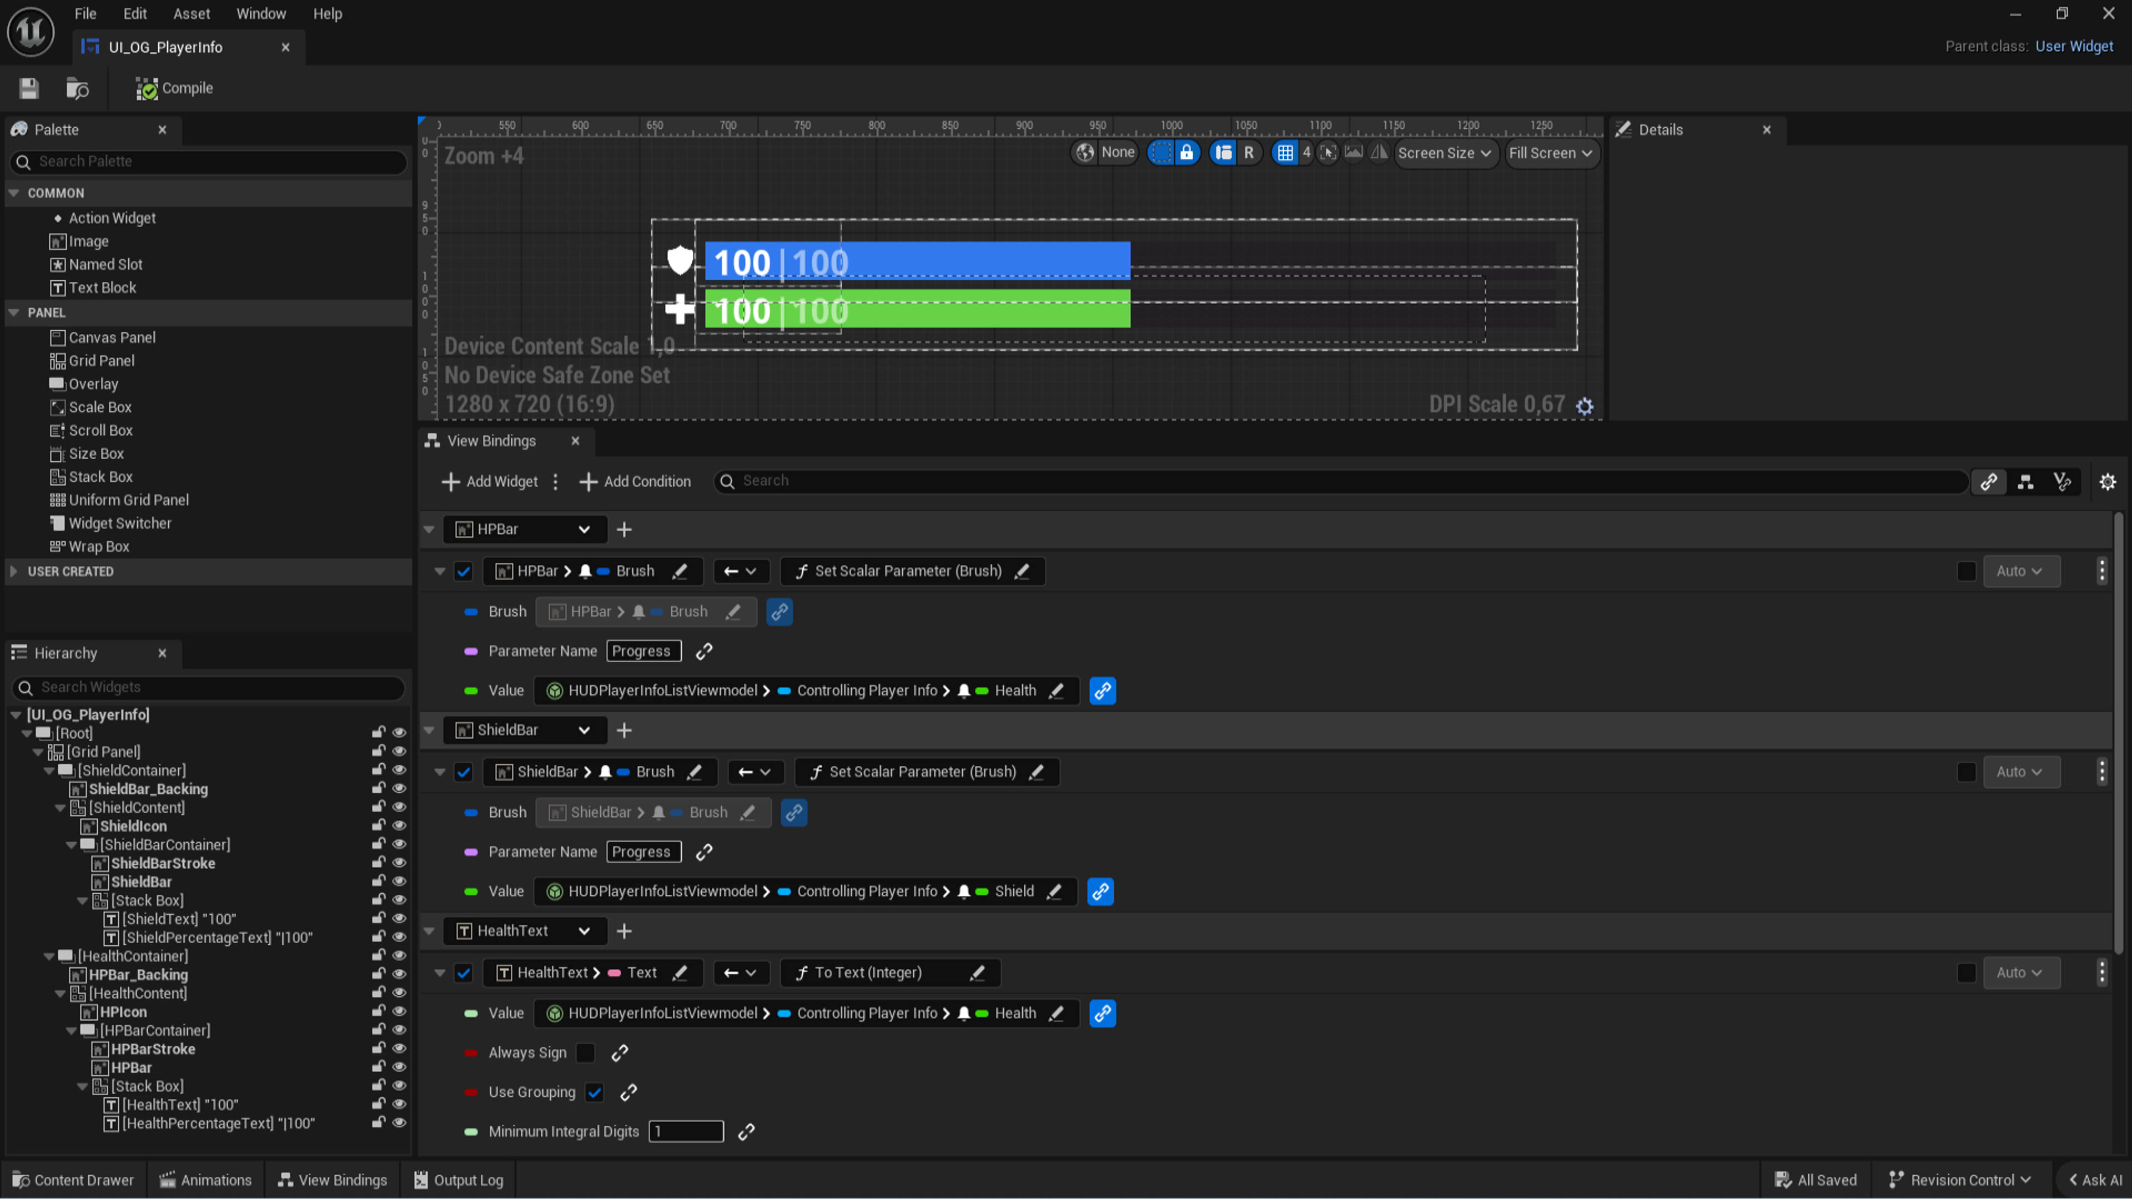
Task: Click the blue link icon beside Shield value
Action: coord(1100,891)
